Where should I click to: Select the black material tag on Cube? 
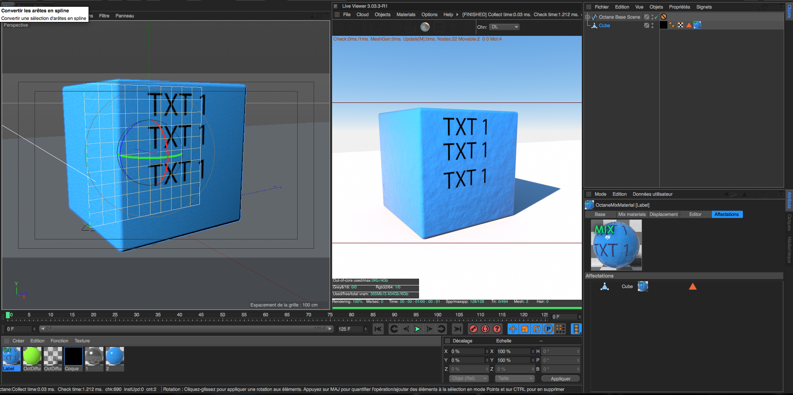[x=664, y=25]
